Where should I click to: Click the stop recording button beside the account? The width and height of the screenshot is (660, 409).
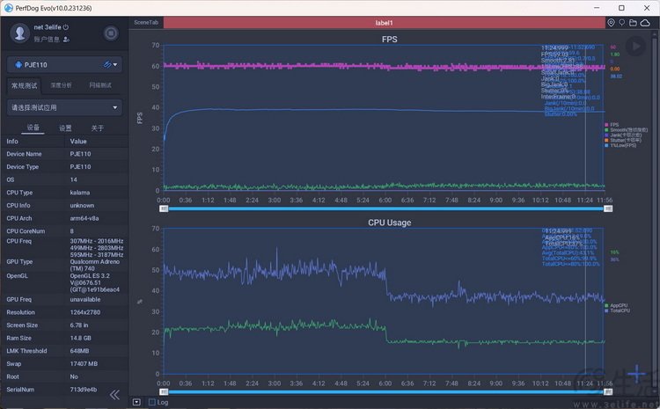(x=111, y=33)
